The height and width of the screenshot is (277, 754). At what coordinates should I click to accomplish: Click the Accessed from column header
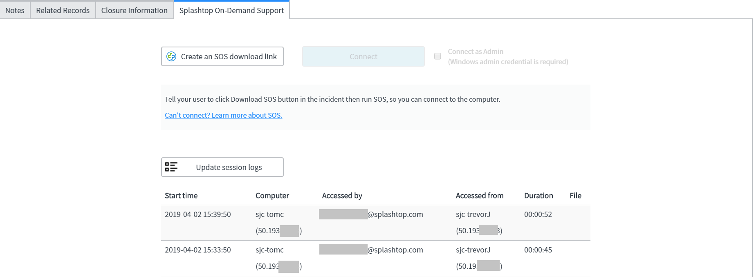click(x=480, y=196)
